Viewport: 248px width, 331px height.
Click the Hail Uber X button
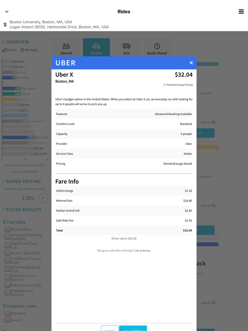(x=133, y=328)
